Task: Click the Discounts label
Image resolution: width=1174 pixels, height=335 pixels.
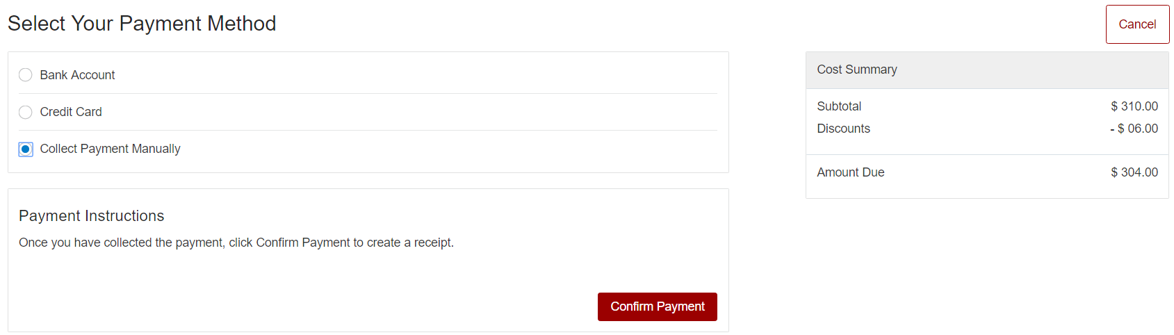Action: pyautogui.click(x=843, y=129)
